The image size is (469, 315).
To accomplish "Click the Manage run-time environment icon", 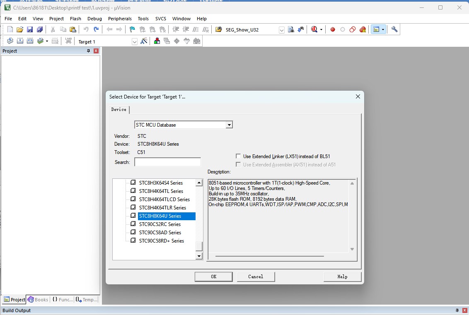I will coord(177,41).
